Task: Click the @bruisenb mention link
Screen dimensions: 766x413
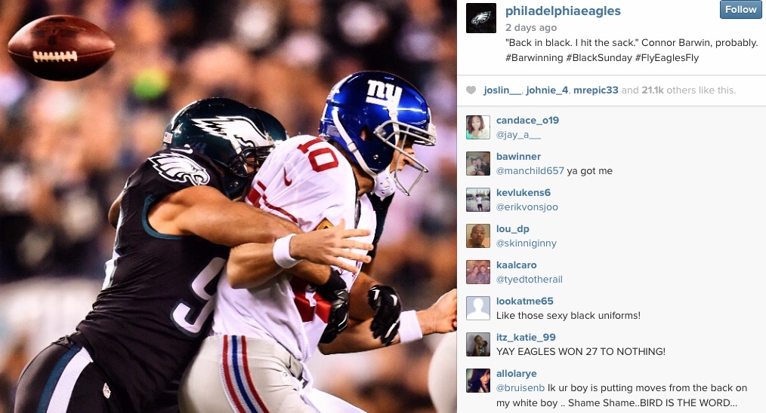Action: (520, 388)
